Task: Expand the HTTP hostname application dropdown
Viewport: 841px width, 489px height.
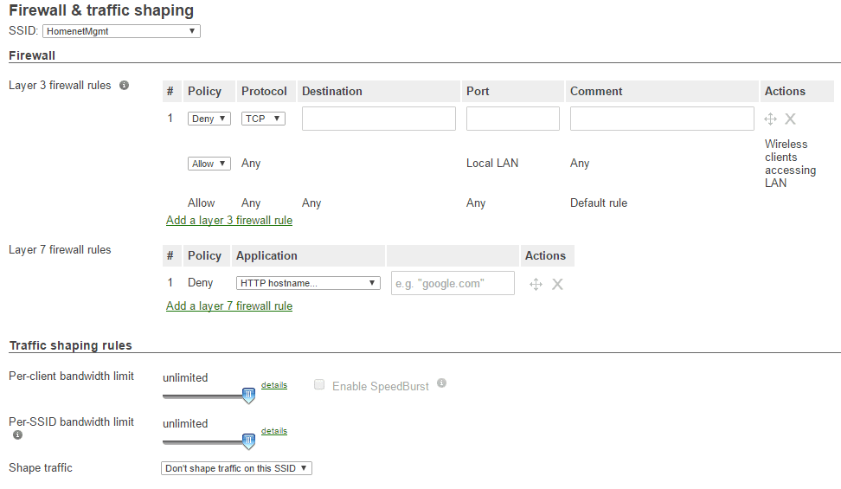Action: tap(308, 283)
